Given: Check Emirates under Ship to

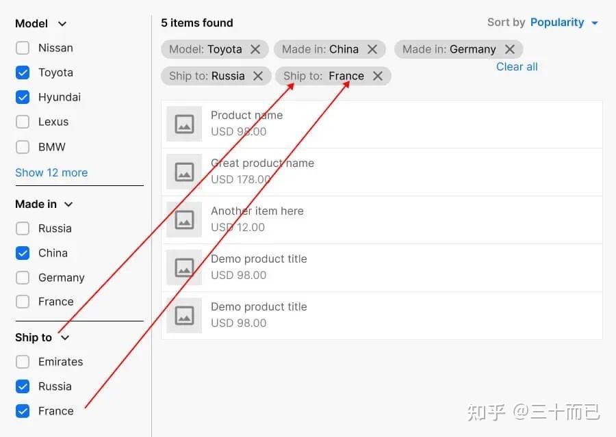Looking at the screenshot, I should click(x=23, y=362).
